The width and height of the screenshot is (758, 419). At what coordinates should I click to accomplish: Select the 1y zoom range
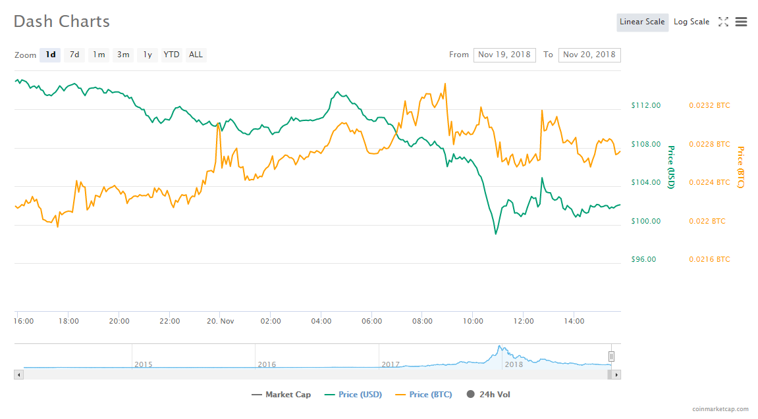point(148,55)
